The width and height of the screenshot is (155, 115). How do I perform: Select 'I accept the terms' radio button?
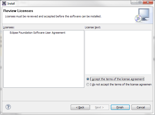88,79
